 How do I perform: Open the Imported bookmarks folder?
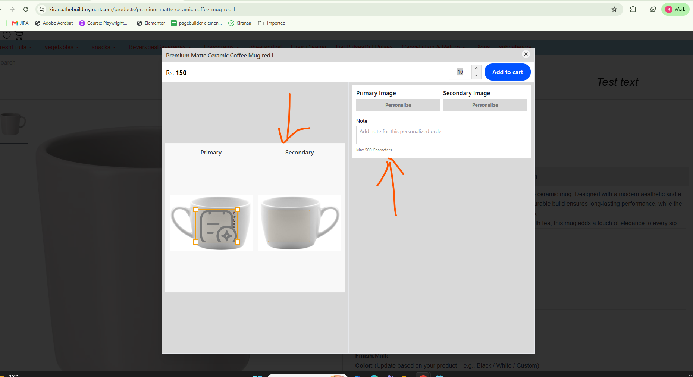tap(272, 23)
